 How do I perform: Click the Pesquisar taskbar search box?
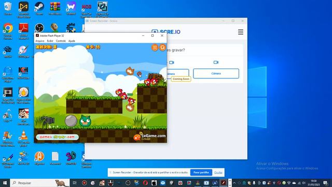tap(40, 183)
